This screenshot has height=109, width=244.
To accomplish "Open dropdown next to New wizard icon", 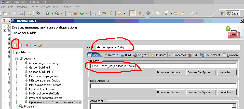I will [x=10, y=13].
